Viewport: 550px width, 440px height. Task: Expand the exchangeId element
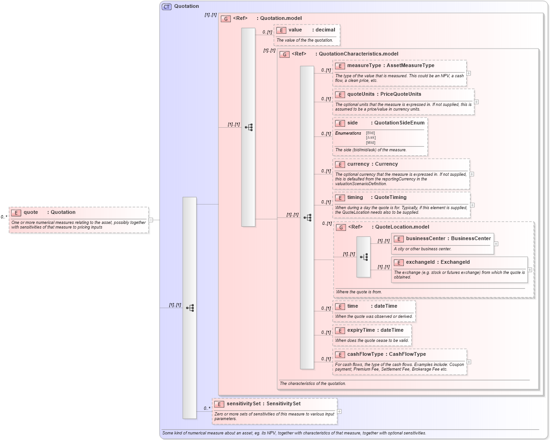pos(530,270)
